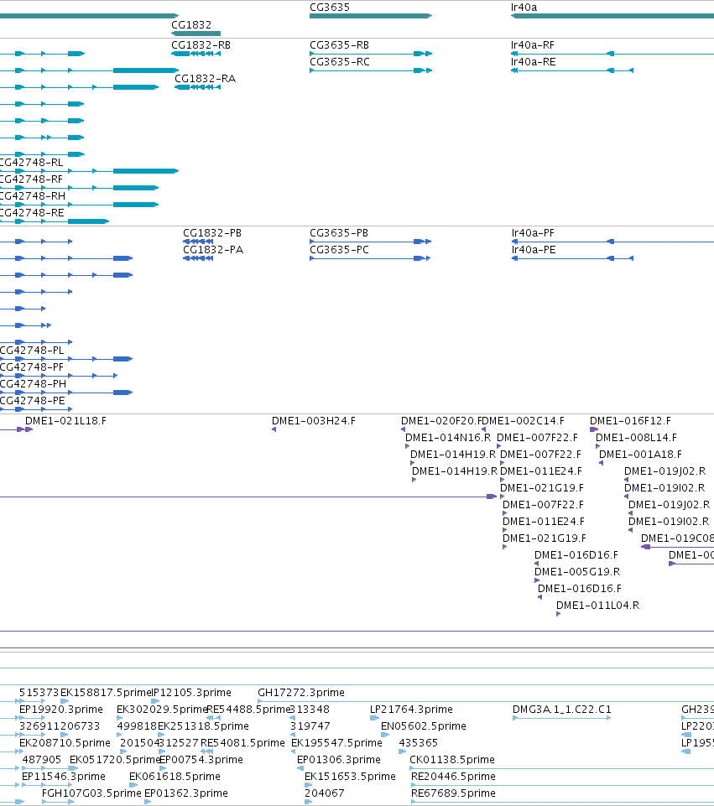
Task: Click clone end DME1-002C14.F
Action: coord(524,421)
